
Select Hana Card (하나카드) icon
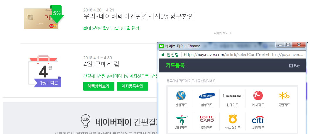(181, 120)
